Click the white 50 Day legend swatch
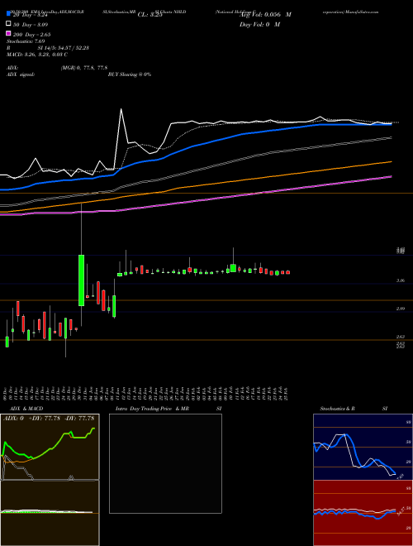This screenshot has width=413, height=546. click(x=9, y=24)
